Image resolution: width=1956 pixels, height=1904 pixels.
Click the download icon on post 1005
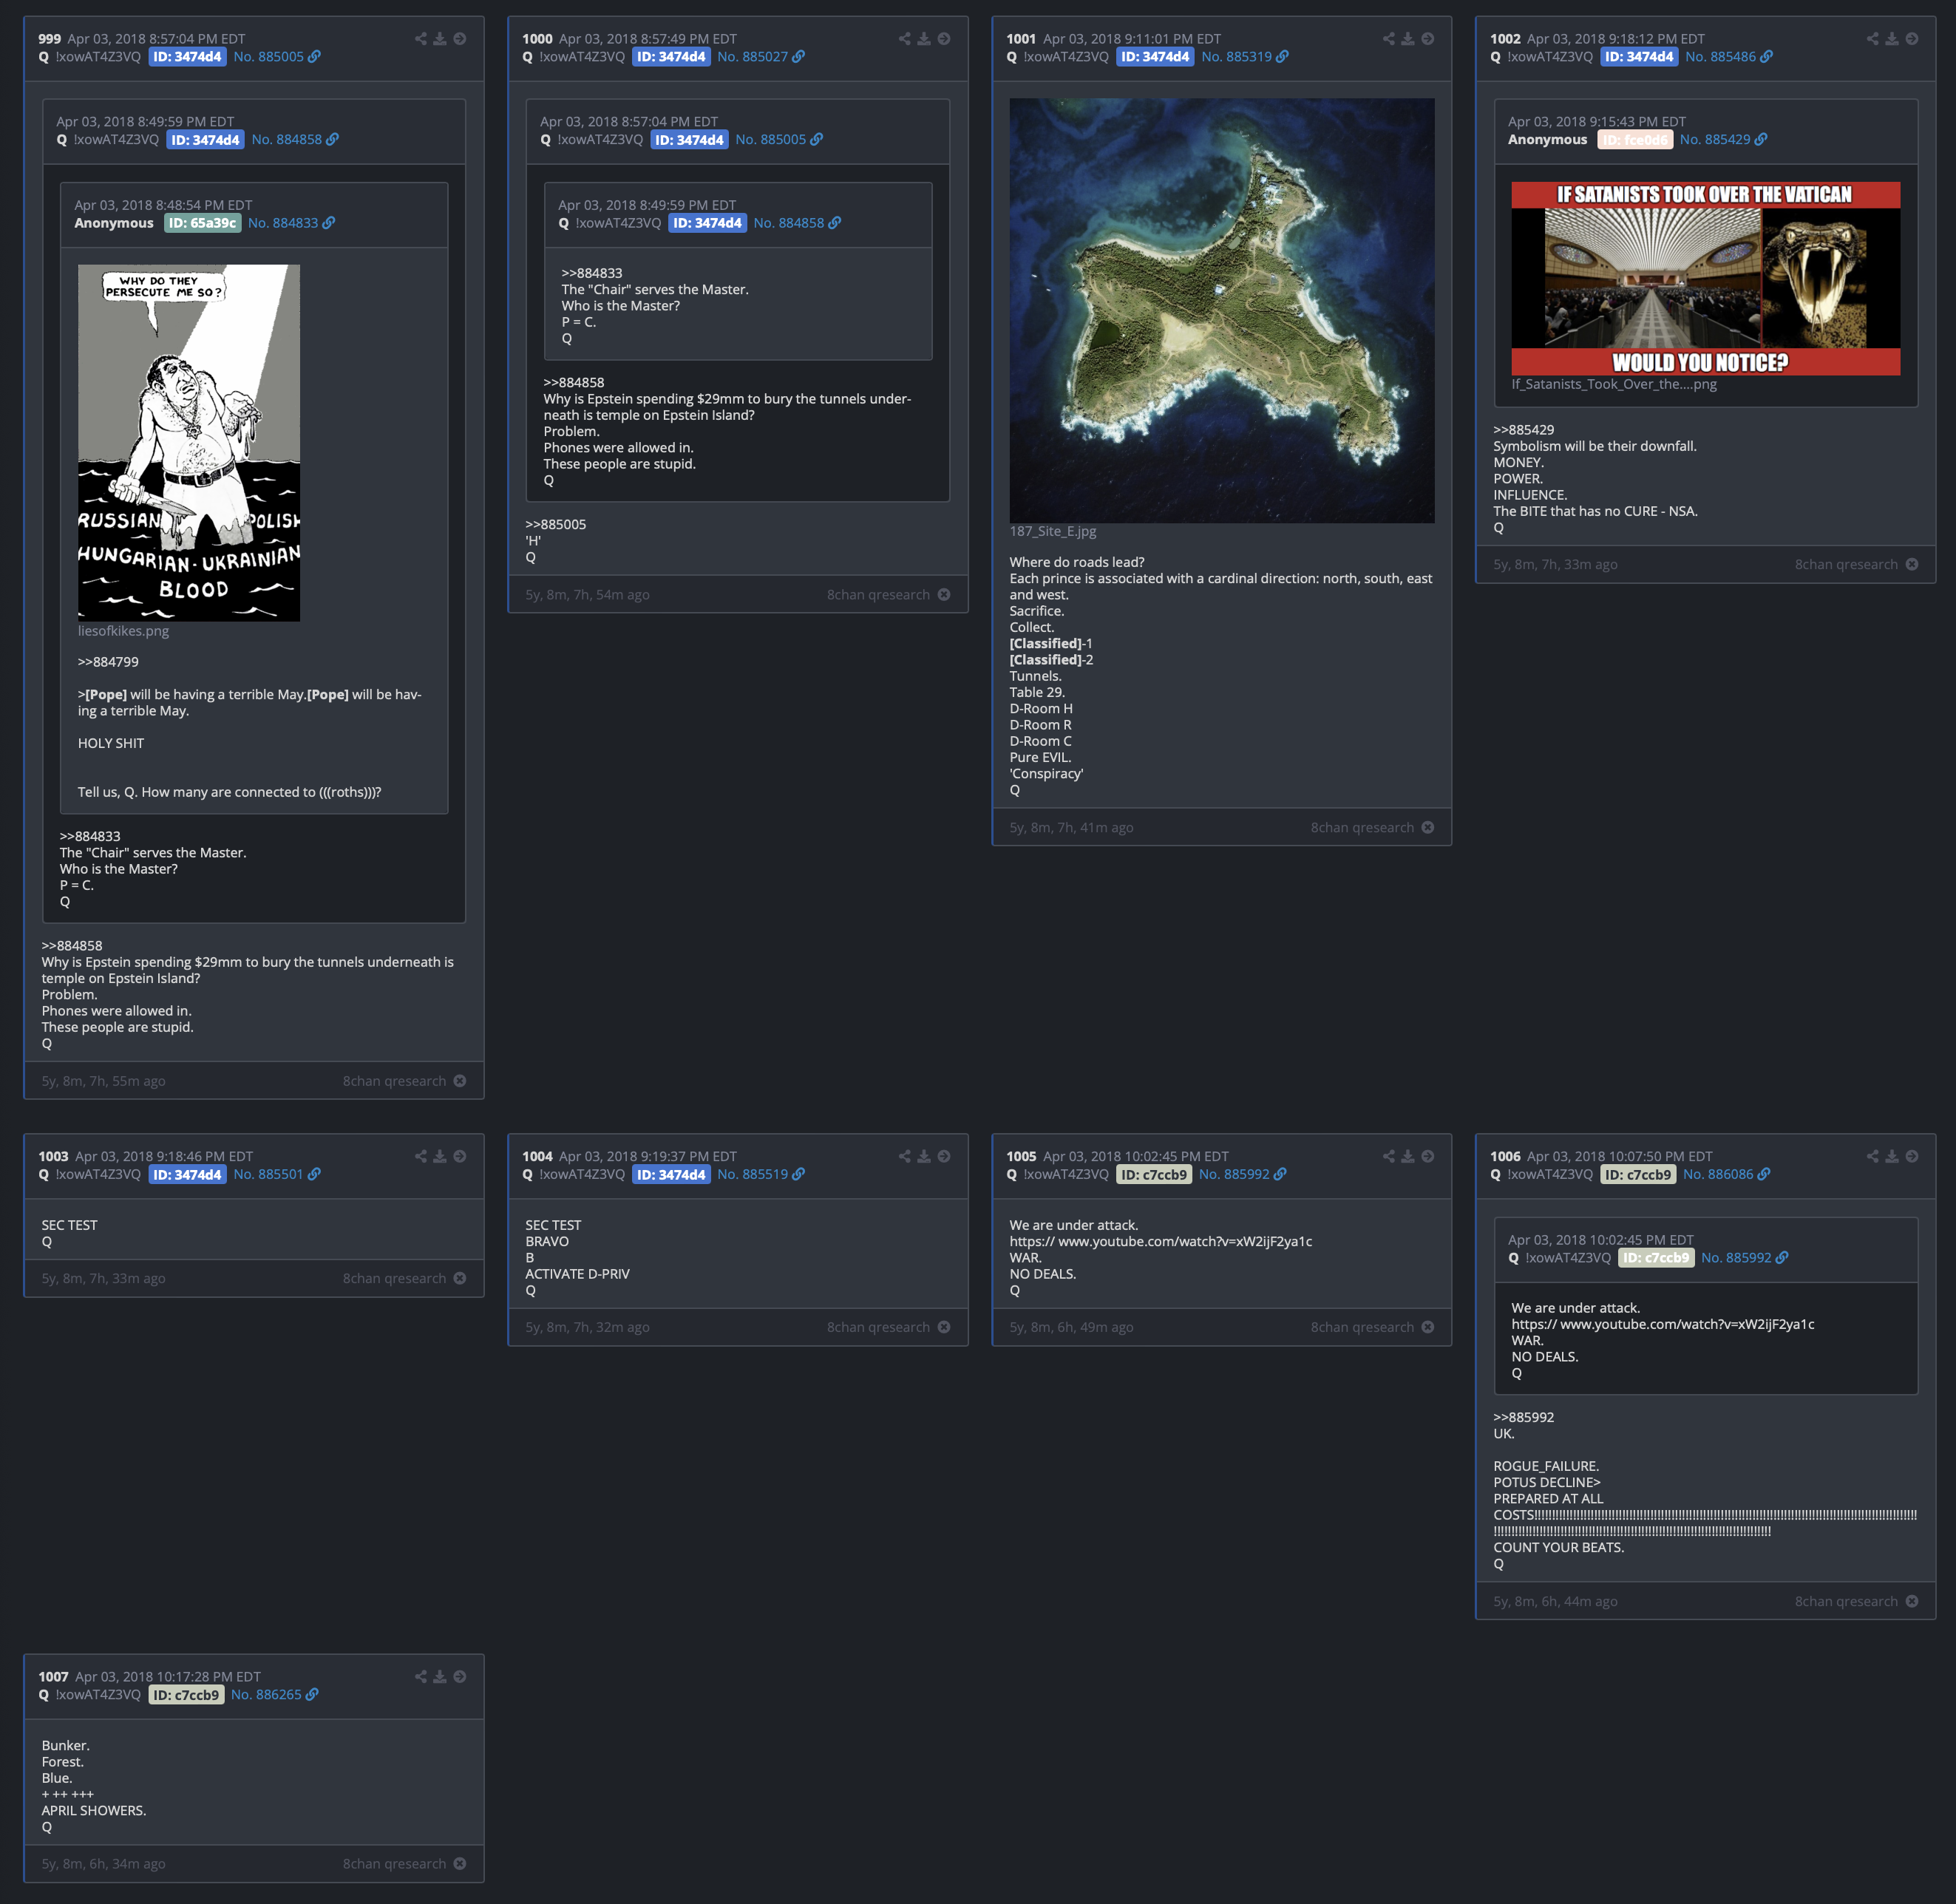pyautogui.click(x=1408, y=1156)
